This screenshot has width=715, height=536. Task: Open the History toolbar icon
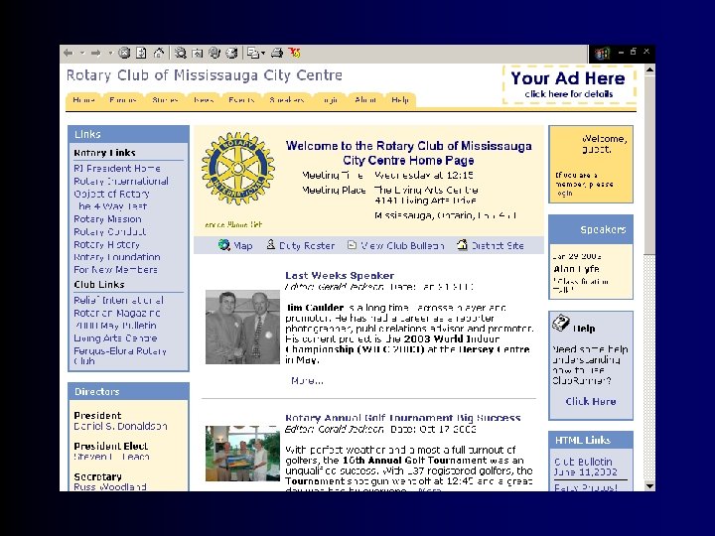point(231,53)
